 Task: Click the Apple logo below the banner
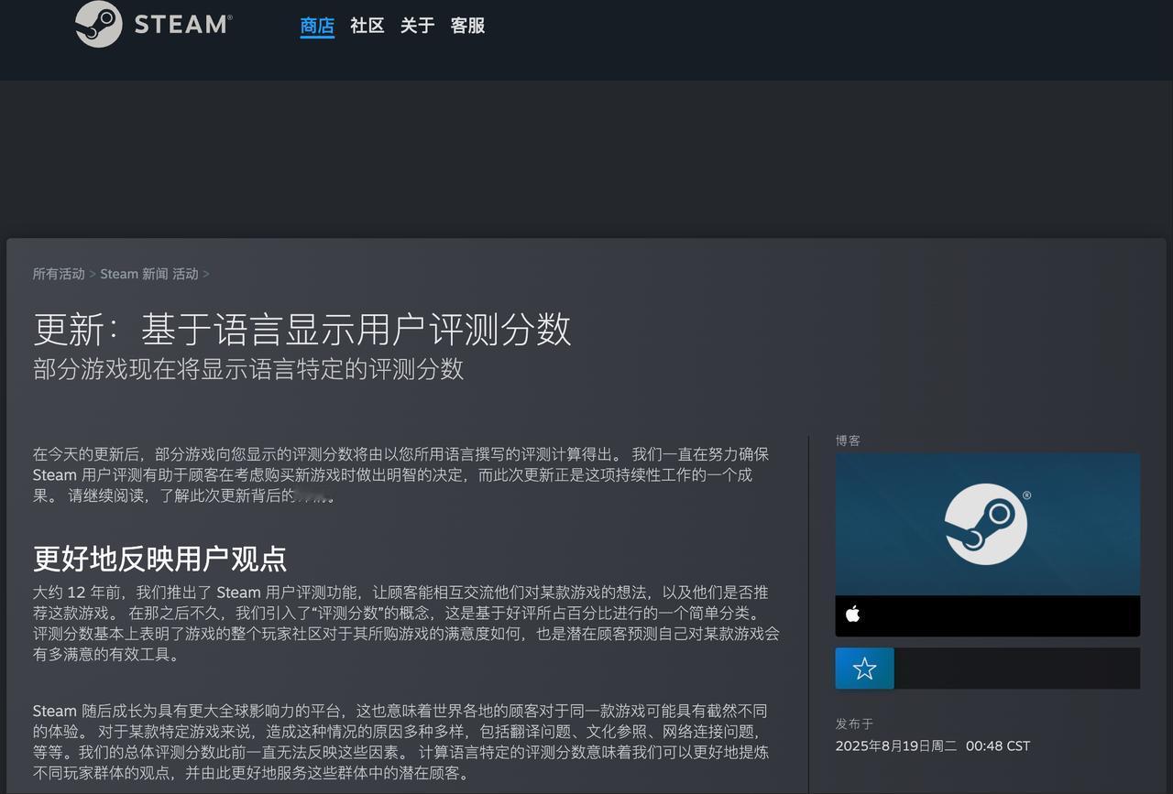[x=852, y=615]
